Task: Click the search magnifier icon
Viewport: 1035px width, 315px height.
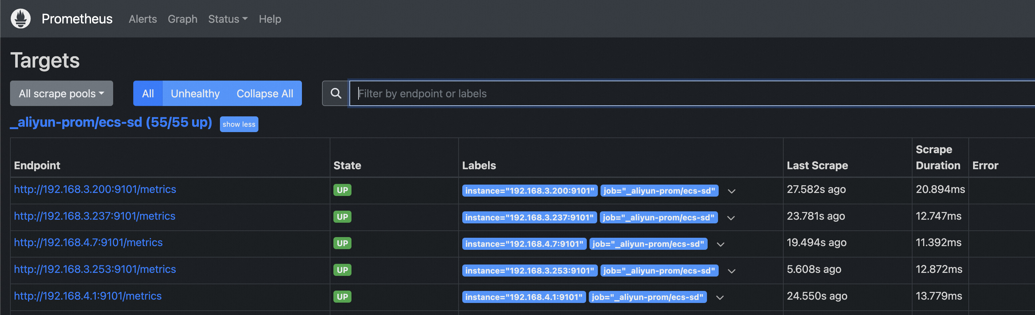Action: click(x=335, y=94)
